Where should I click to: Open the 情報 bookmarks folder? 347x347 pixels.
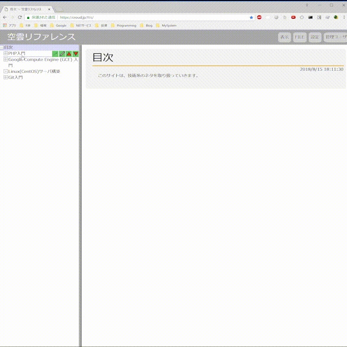click(x=40, y=26)
